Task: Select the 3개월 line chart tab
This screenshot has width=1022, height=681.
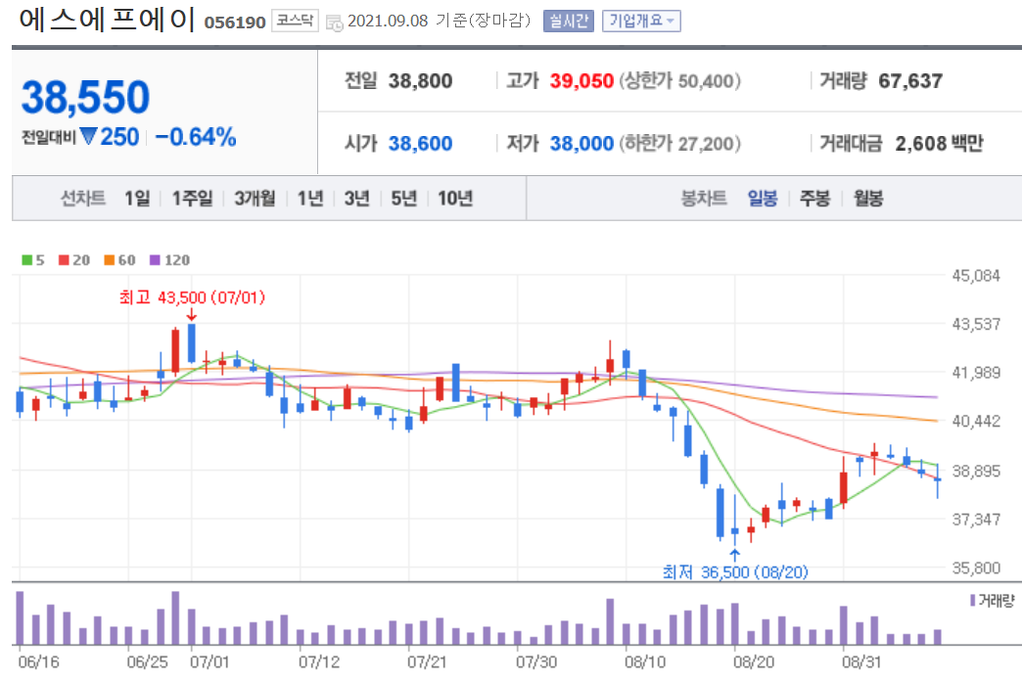Action: 255,198
